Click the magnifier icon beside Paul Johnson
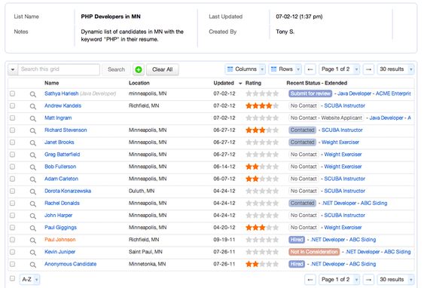The width and height of the screenshot is (424, 288). (32, 240)
